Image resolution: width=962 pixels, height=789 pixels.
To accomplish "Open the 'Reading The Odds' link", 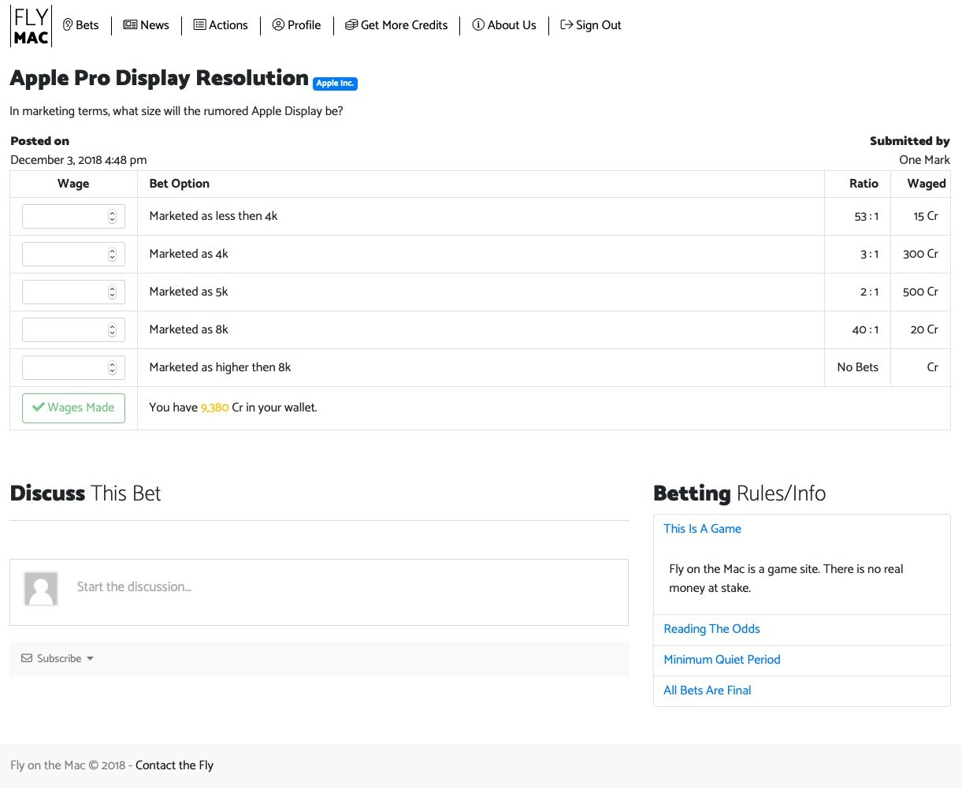I will coord(711,629).
